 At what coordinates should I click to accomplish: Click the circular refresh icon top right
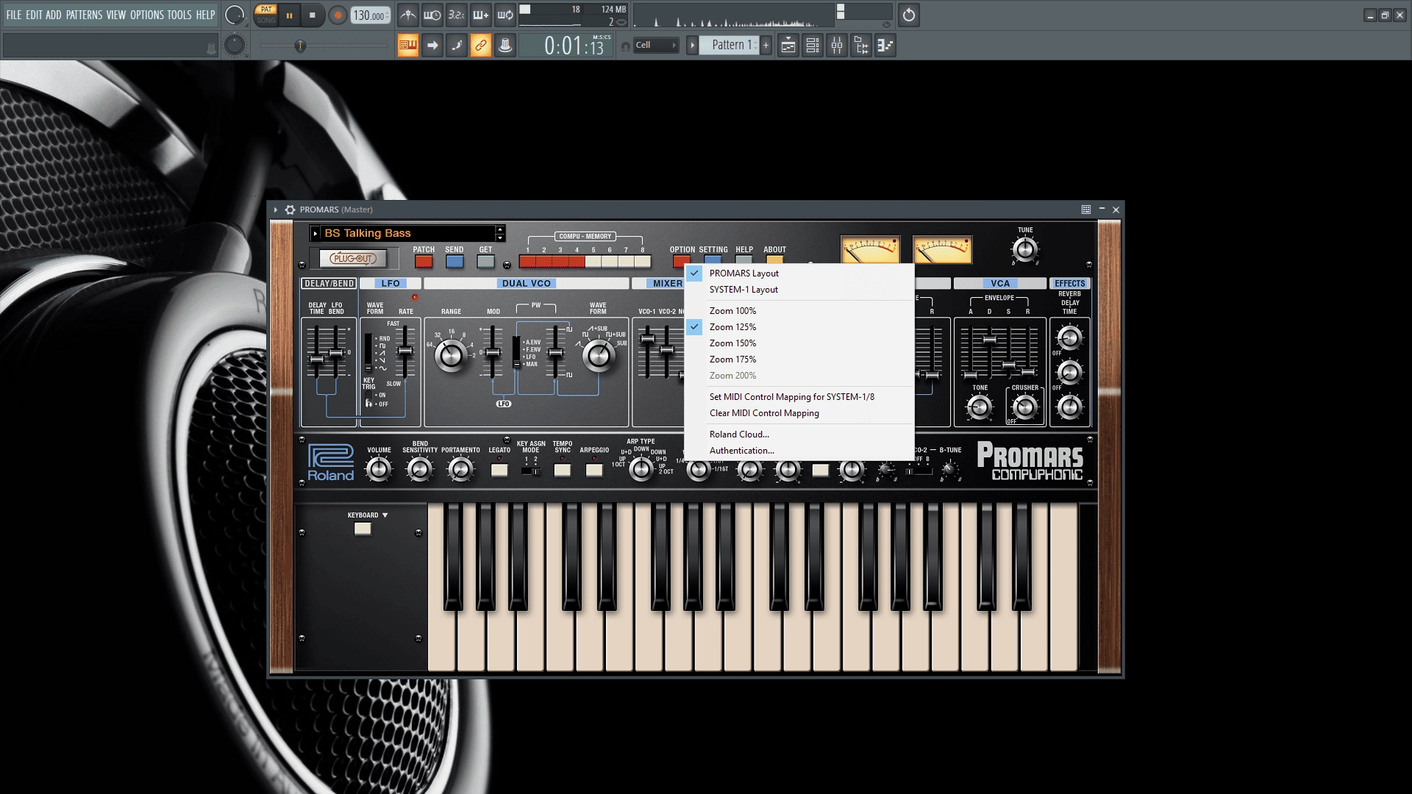click(909, 15)
